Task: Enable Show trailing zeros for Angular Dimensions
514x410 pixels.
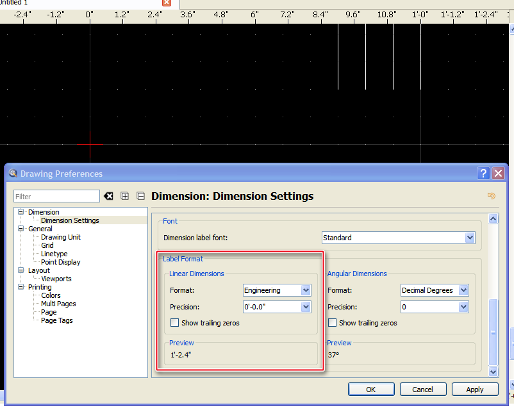Action: [332, 323]
